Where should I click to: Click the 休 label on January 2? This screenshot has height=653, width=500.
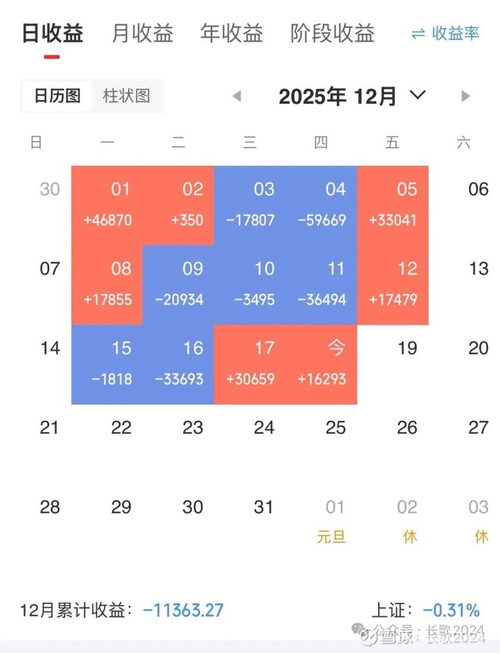click(x=408, y=536)
